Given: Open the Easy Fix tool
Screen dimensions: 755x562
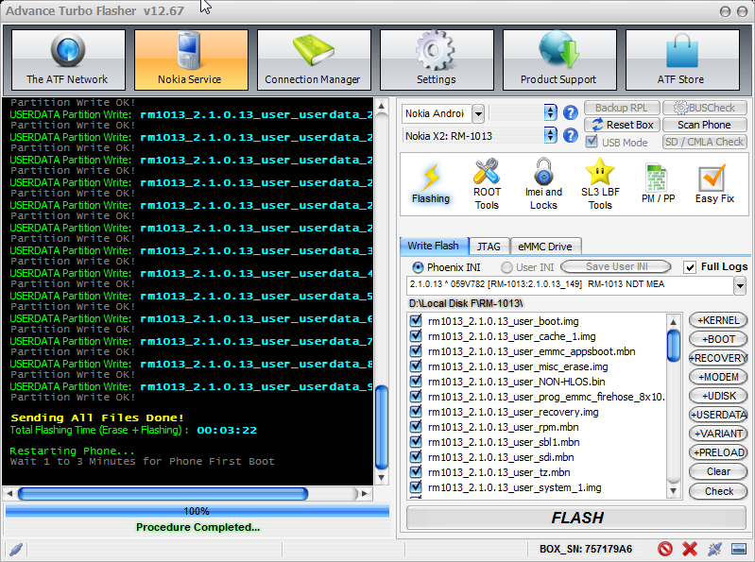Looking at the screenshot, I should coord(714,184).
